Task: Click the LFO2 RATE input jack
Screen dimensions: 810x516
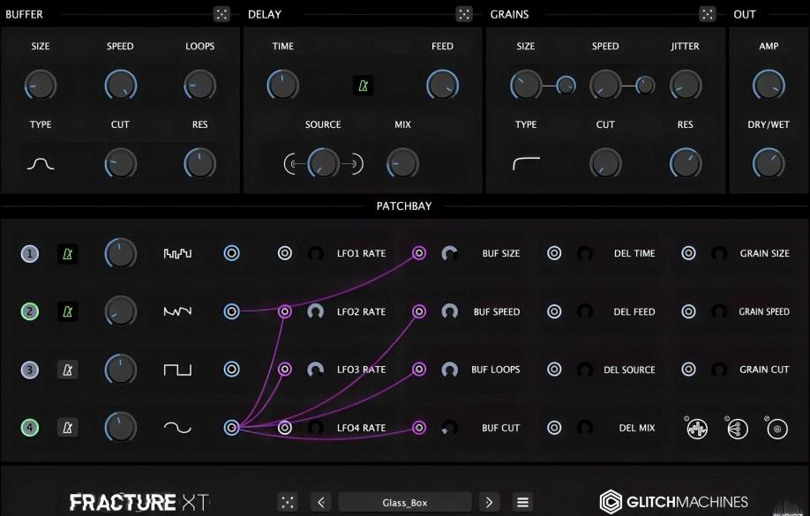Action: tap(285, 311)
